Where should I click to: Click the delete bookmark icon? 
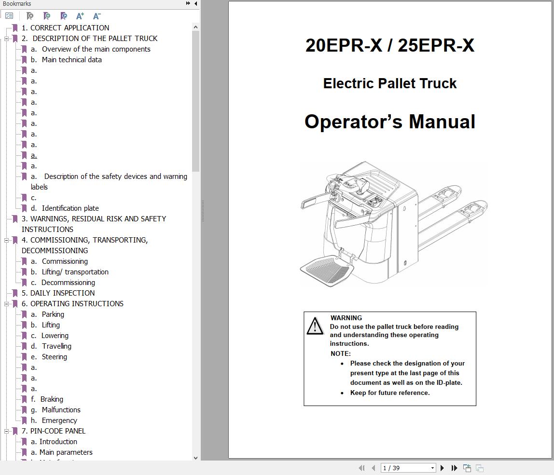30,16
